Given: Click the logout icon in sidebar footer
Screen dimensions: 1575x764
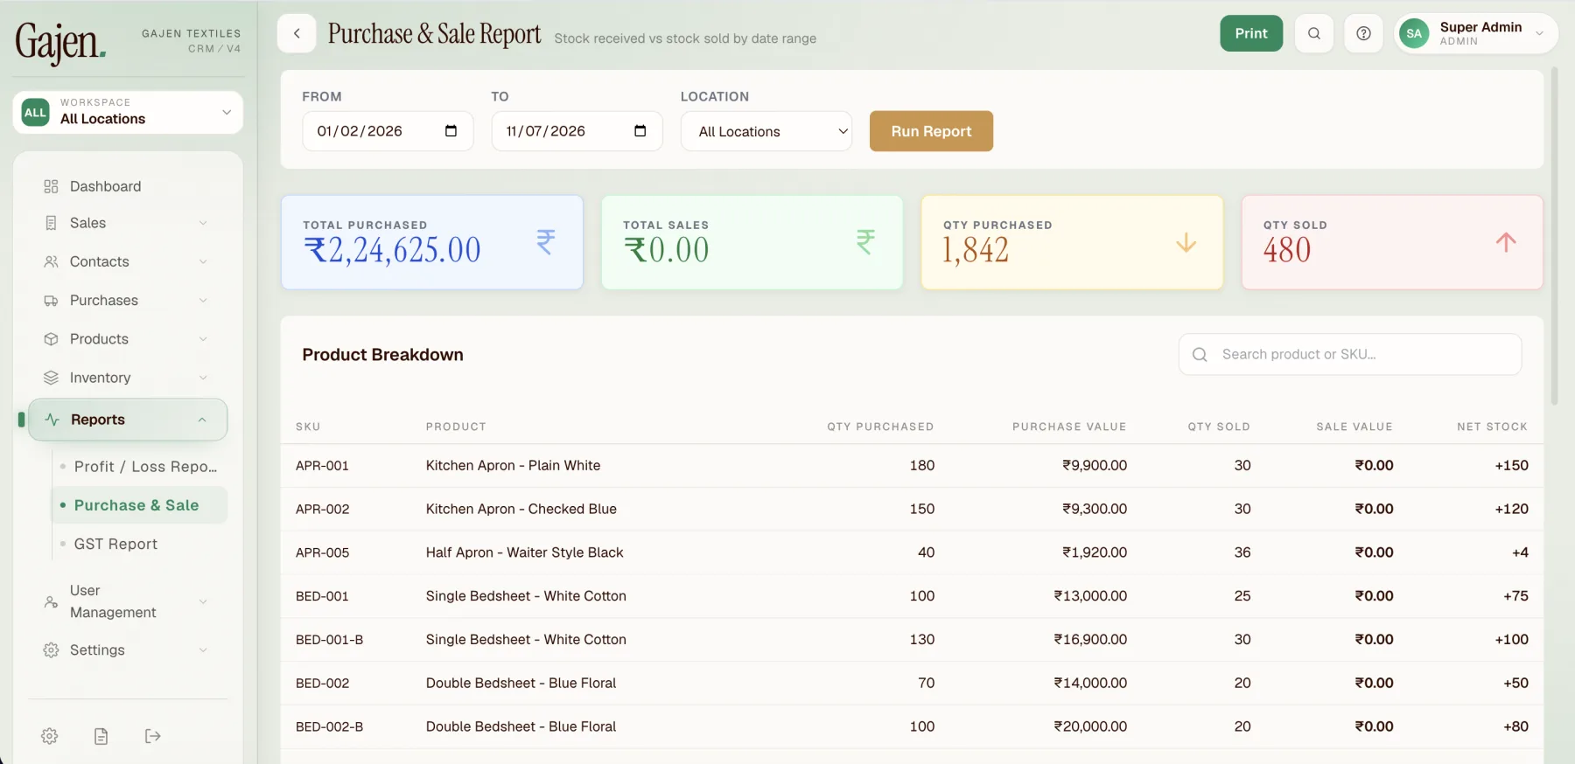Looking at the screenshot, I should [x=152, y=736].
